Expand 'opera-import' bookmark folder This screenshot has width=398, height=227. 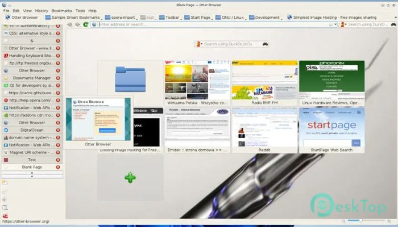pyautogui.click(x=121, y=18)
